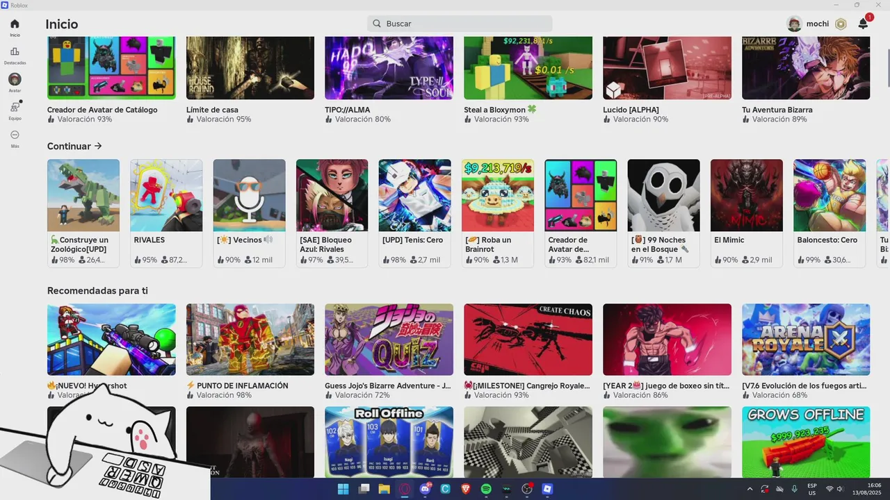890x500 pixels.
Task: Open the Windows Start button
Action: (343, 489)
